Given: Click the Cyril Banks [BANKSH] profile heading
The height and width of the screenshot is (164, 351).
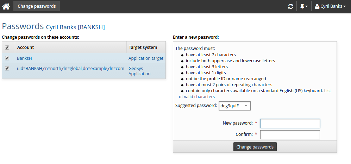Looking at the screenshot, I should 75,27.
